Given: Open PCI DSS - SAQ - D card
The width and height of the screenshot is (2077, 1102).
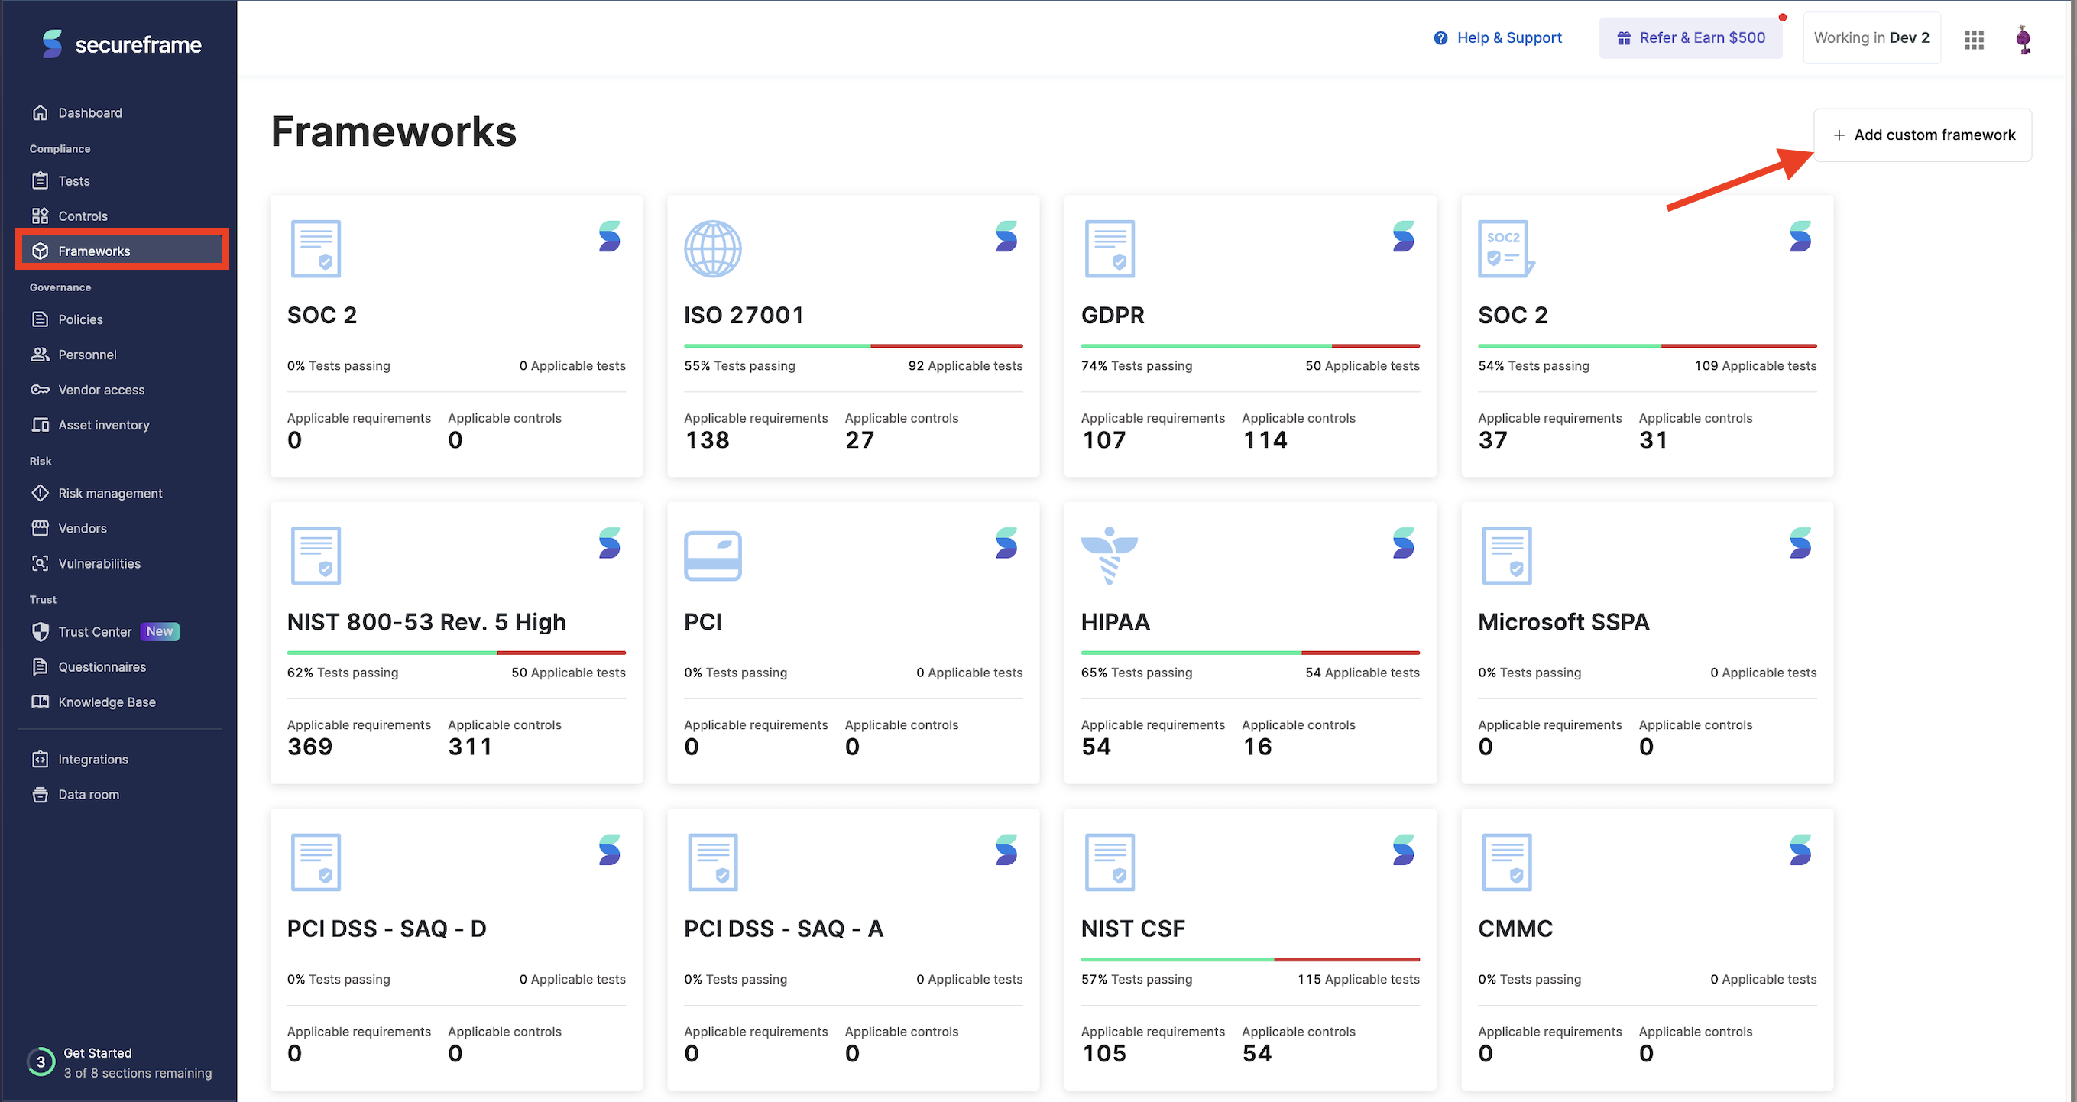Looking at the screenshot, I should point(456,950).
